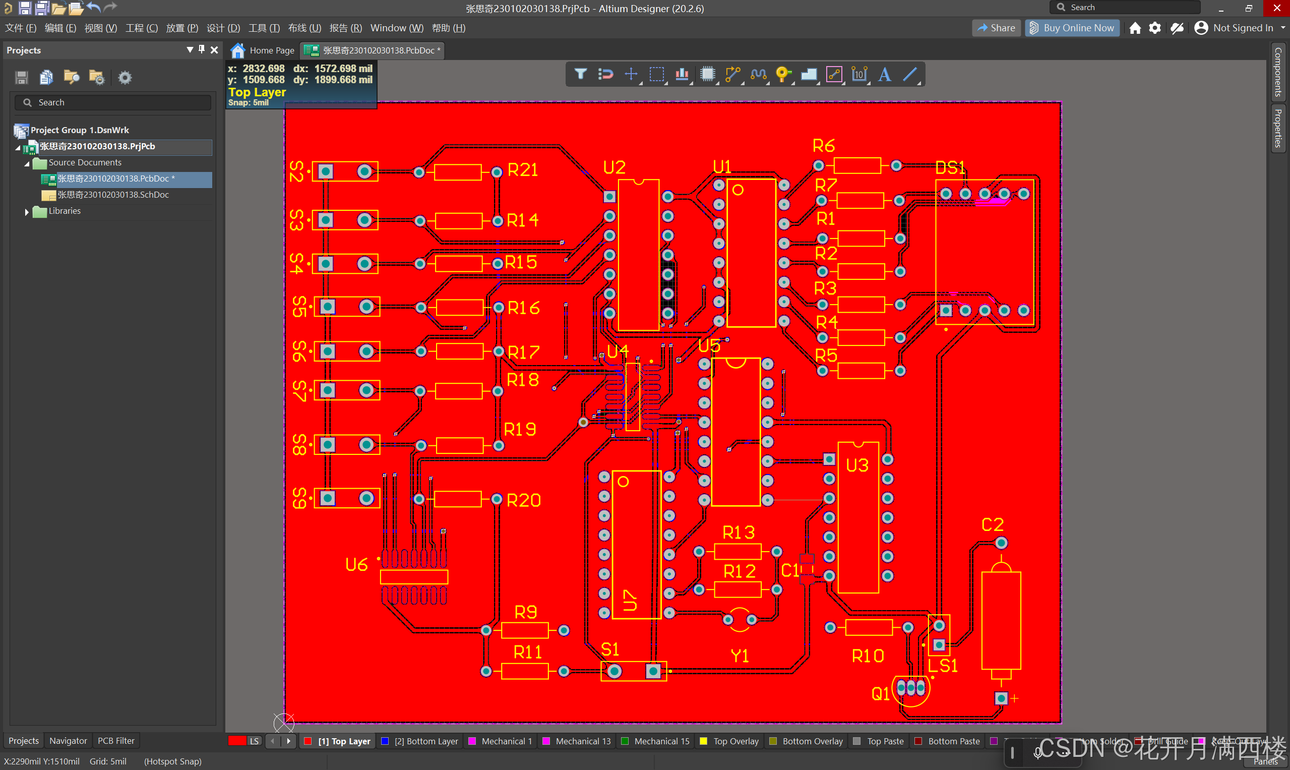Click the red LS layer set color swatch

click(x=237, y=741)
